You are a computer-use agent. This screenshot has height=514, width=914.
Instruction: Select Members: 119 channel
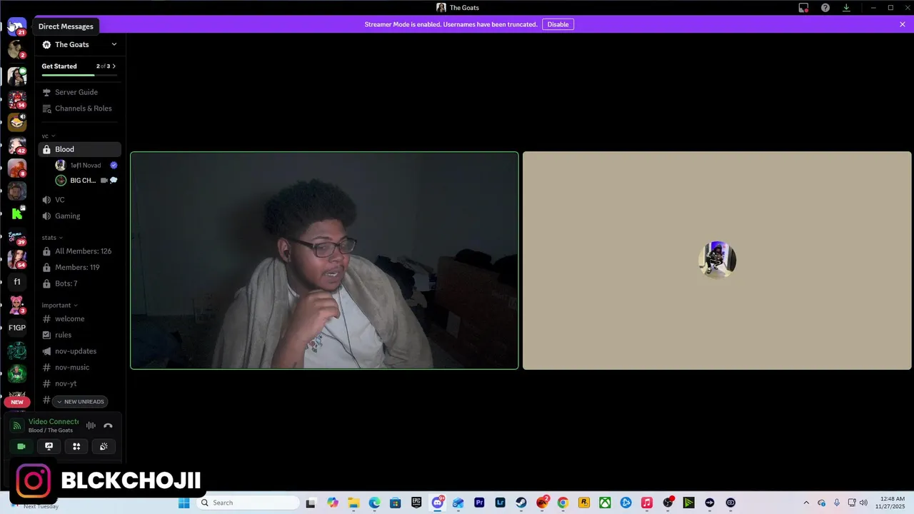[x=79, y=267]
